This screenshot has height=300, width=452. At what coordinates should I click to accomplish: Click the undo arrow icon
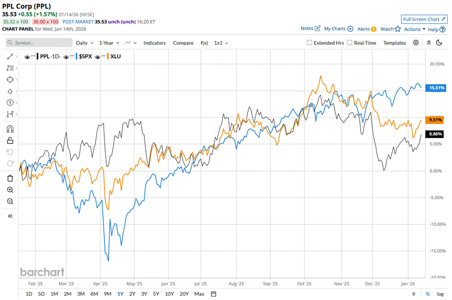[x=10, y=152]
